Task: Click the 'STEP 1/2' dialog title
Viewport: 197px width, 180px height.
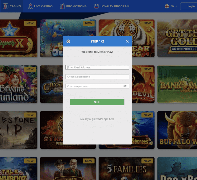Action: point(97,41)
